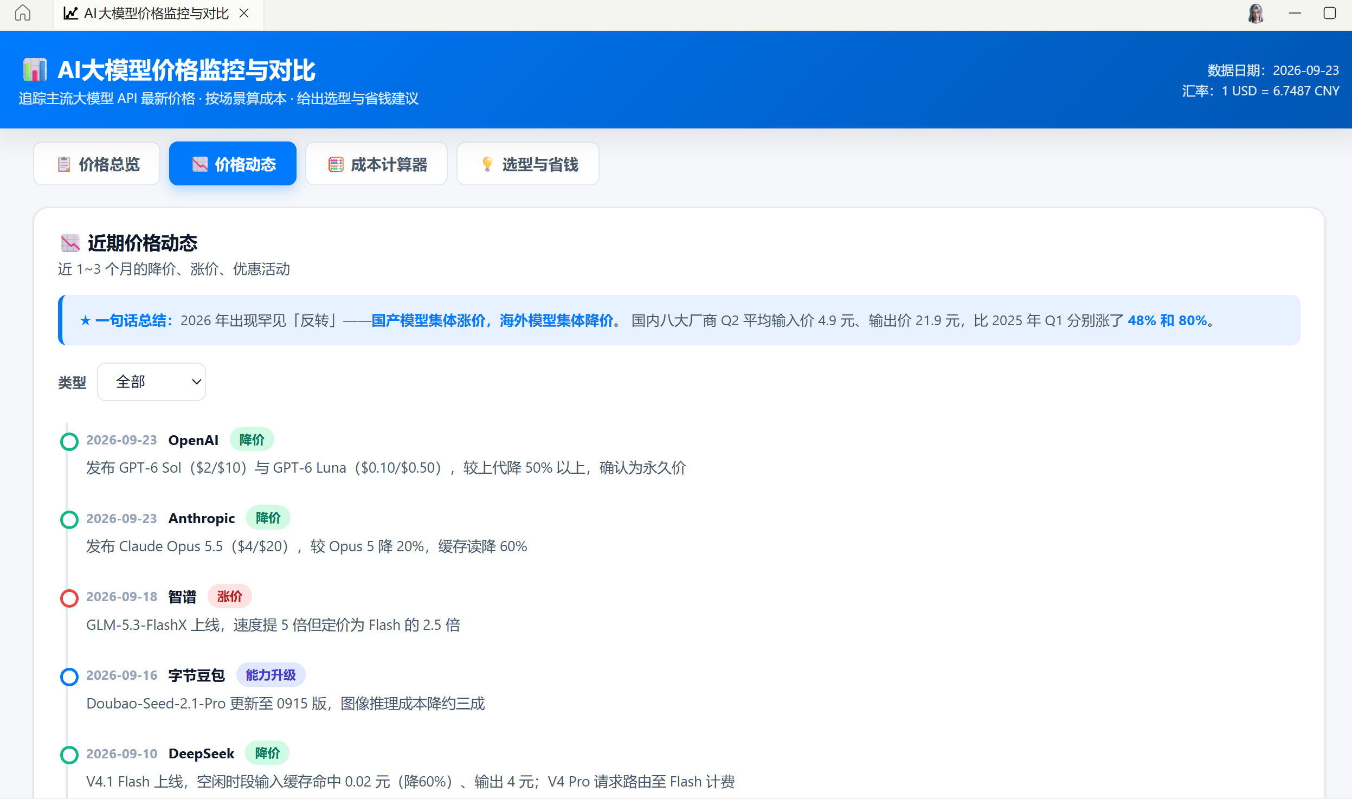Image resolution: width=1352 pixels, height=799 pixels.
Task: Click the 智谱 vendor name
Action: pos(182,597)
